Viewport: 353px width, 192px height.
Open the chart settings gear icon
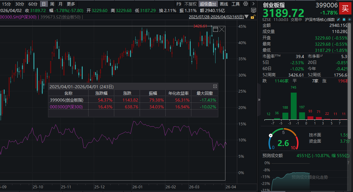(x=246, y=4)
